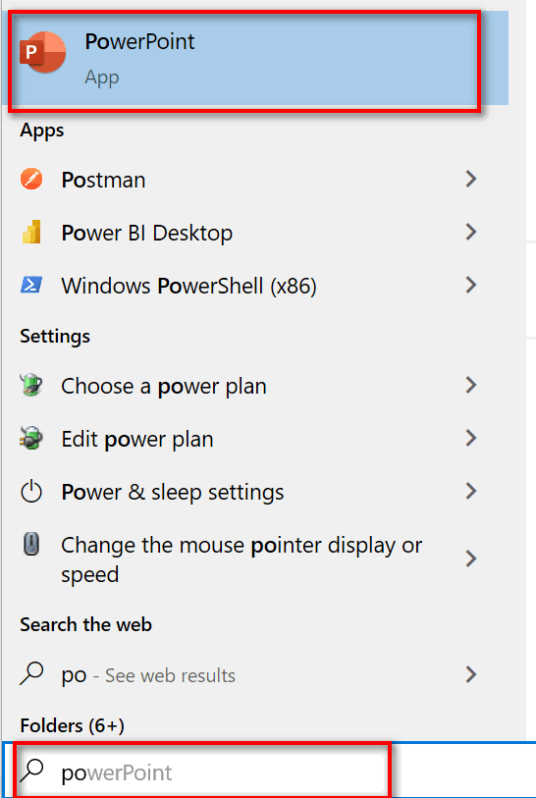Select Change the mouse pointer display or speed
The image size is (536, 798).
241,559
